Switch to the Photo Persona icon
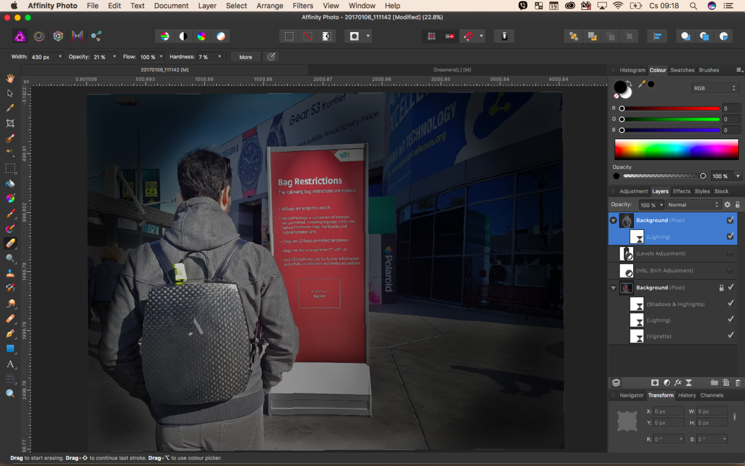Image resolution: width=745 pixels, height=466 pixels. click(20, 36)
